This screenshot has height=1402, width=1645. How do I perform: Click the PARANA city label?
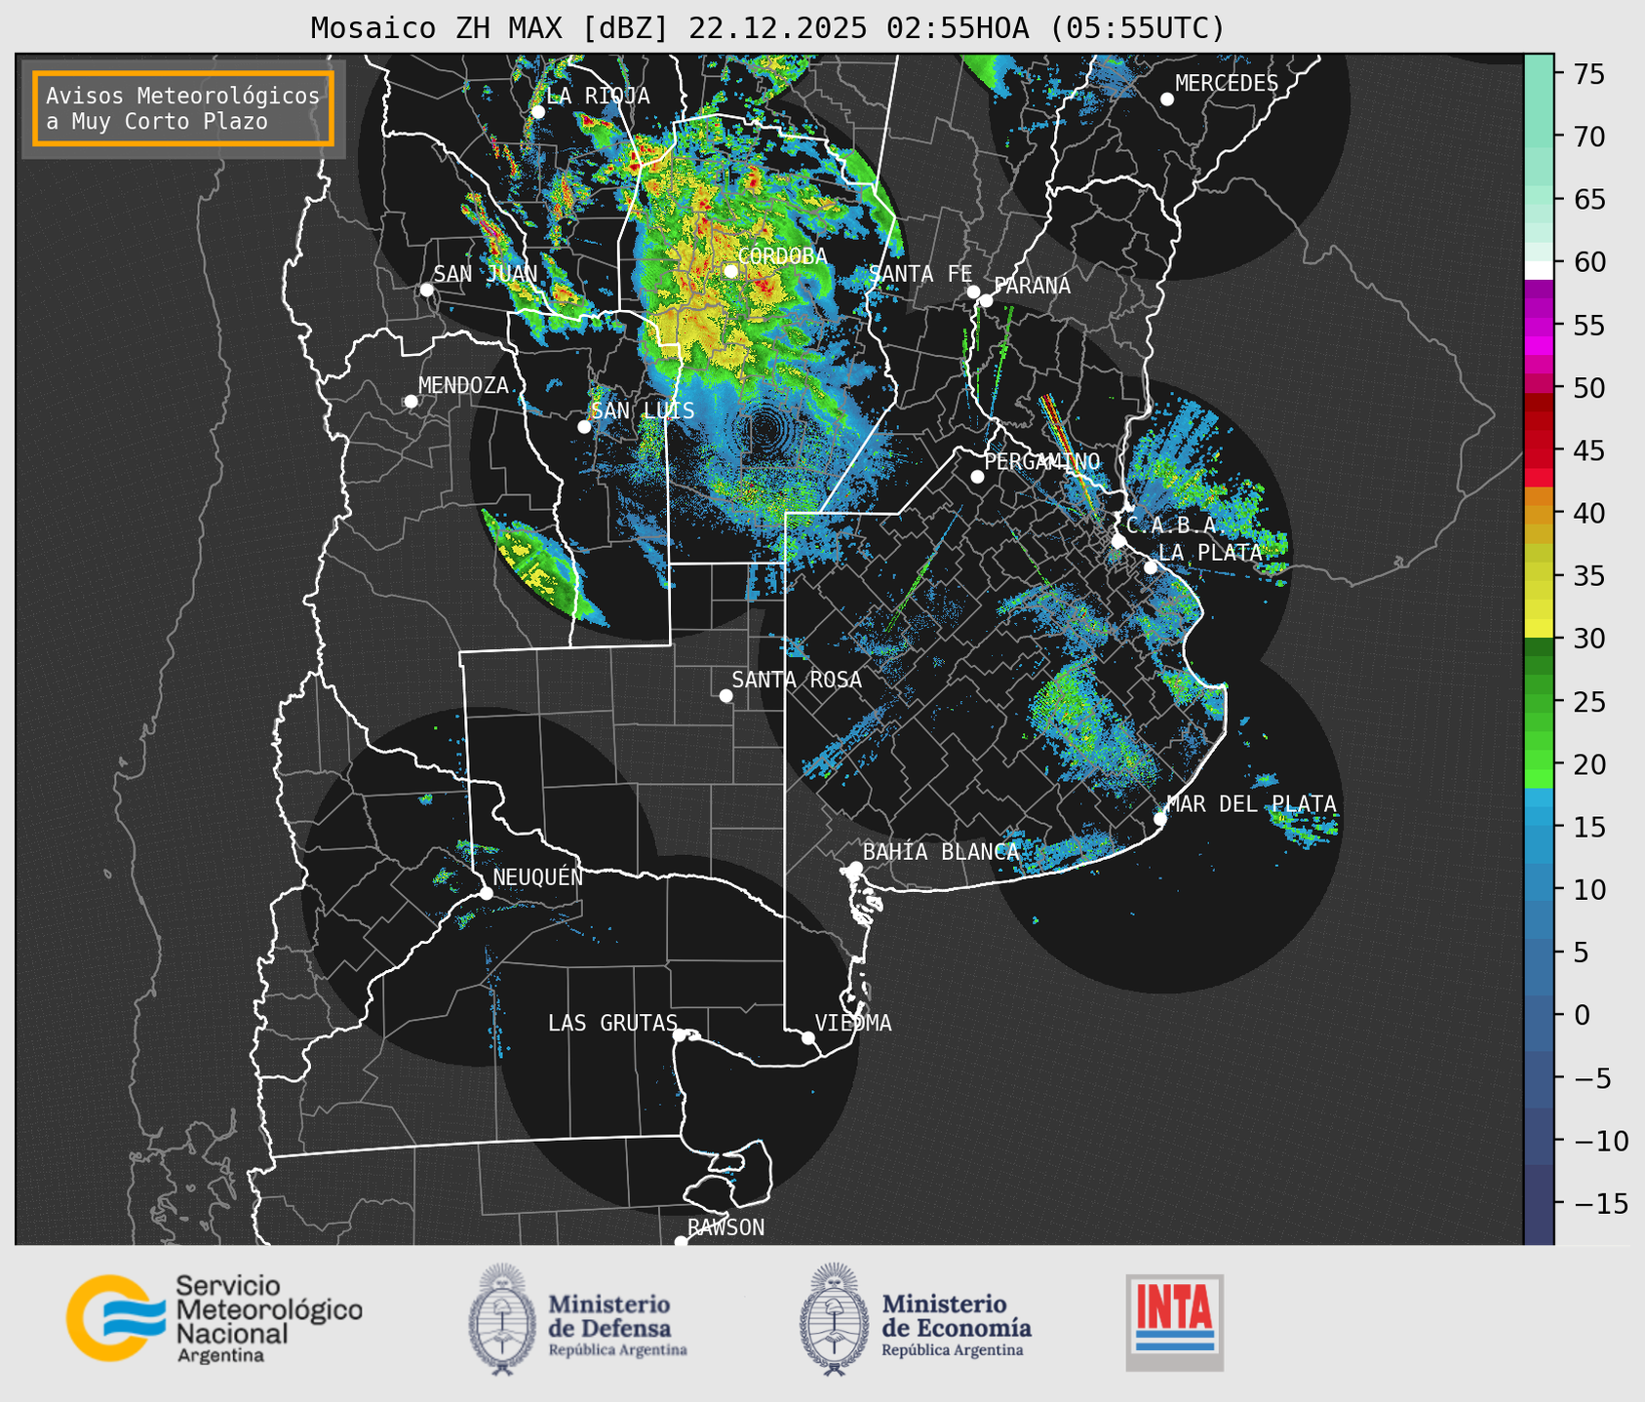click(1032, 286)
